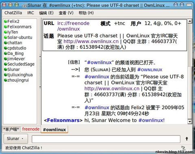This screenshot has height=154, width=195.
Task: Collapse user list via upper splitter grippy
Action: point(40,56)
